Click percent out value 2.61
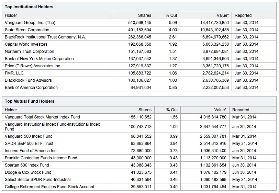This screenshot has width=279, height=193. (173, 37)
